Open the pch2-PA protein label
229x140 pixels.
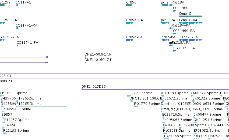168,37
